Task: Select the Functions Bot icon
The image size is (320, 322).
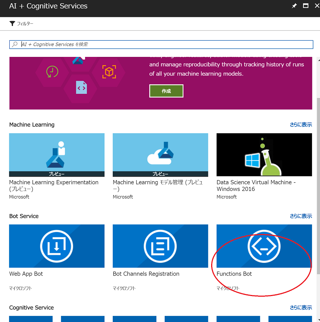Action: pos(264,246)
